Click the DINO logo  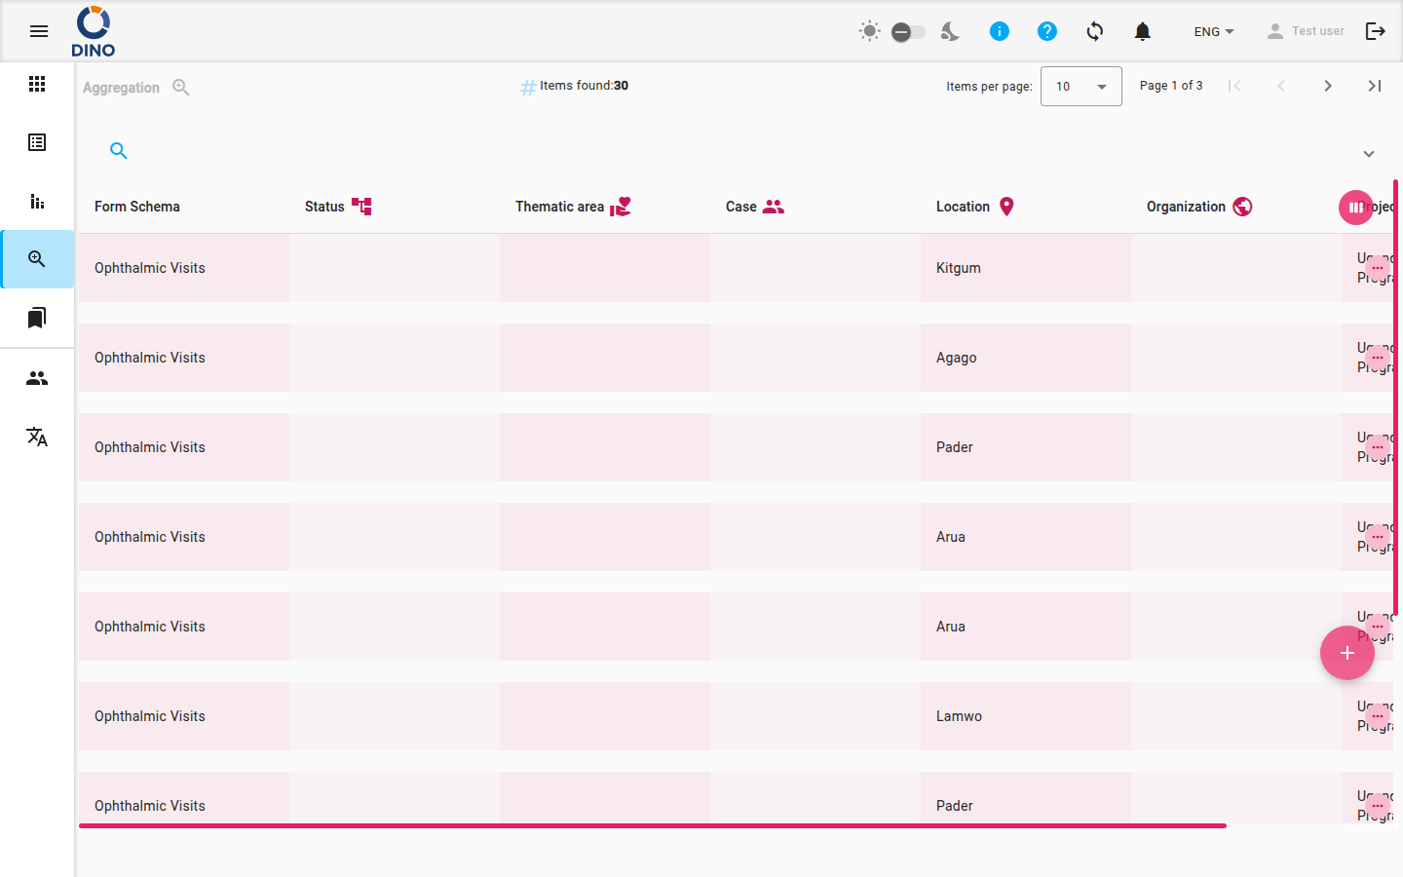point(94,31)
